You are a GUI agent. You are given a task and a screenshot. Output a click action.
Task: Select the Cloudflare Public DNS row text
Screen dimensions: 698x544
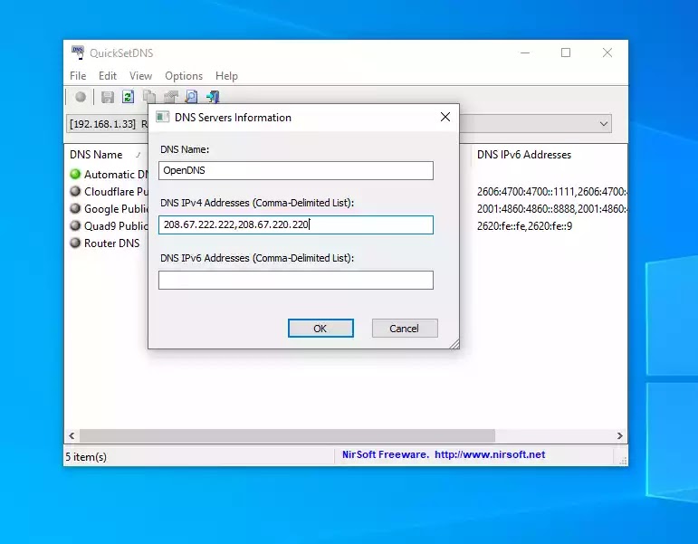click(x=116, y=191)
